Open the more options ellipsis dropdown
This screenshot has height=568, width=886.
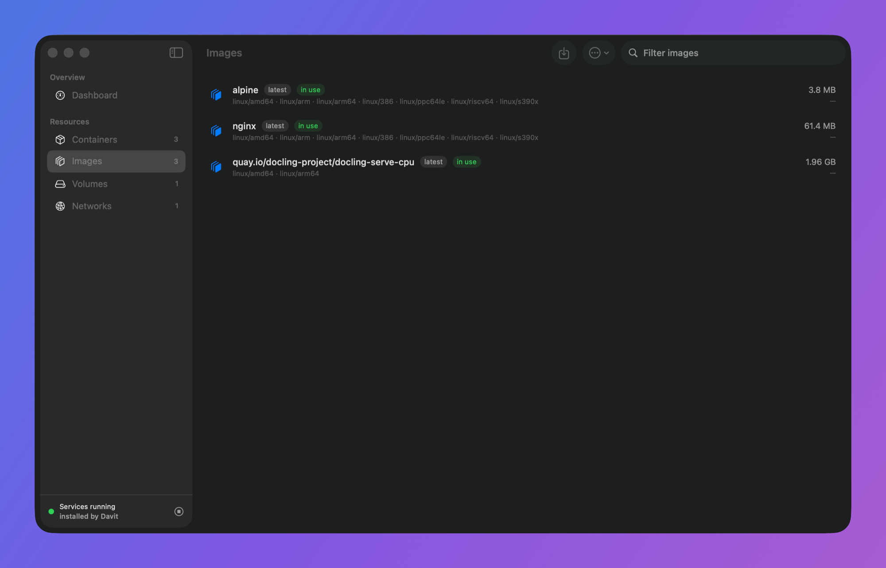(599, 53)
